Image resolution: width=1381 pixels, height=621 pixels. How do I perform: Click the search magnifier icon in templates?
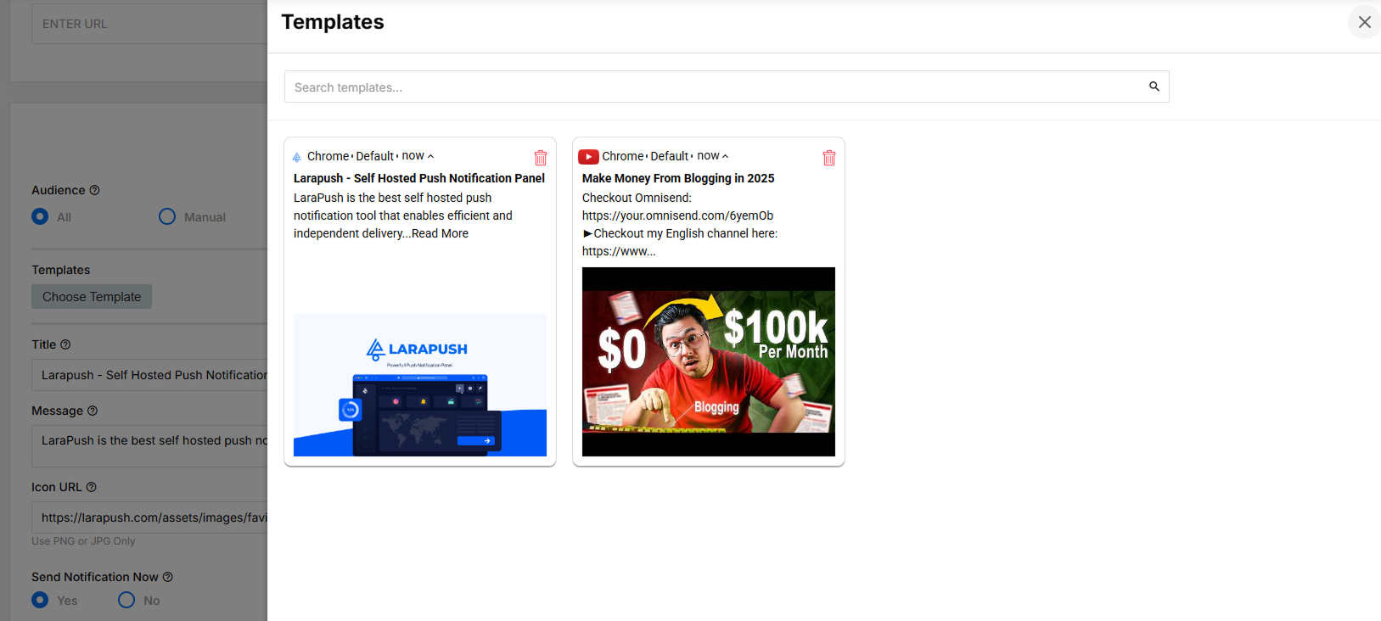point(1154,87)
